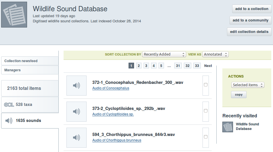The width and height of the screenshot is (273, 152).
Task: Tick checkbox for 373-2_Cycloptiloides_sp._292b_.wav
Action: (x=206, y=111)
